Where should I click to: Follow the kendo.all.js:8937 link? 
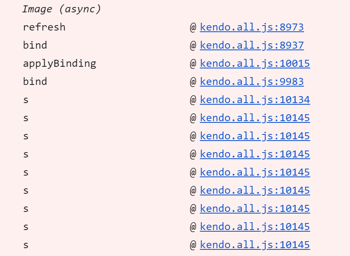click(252, 46)
